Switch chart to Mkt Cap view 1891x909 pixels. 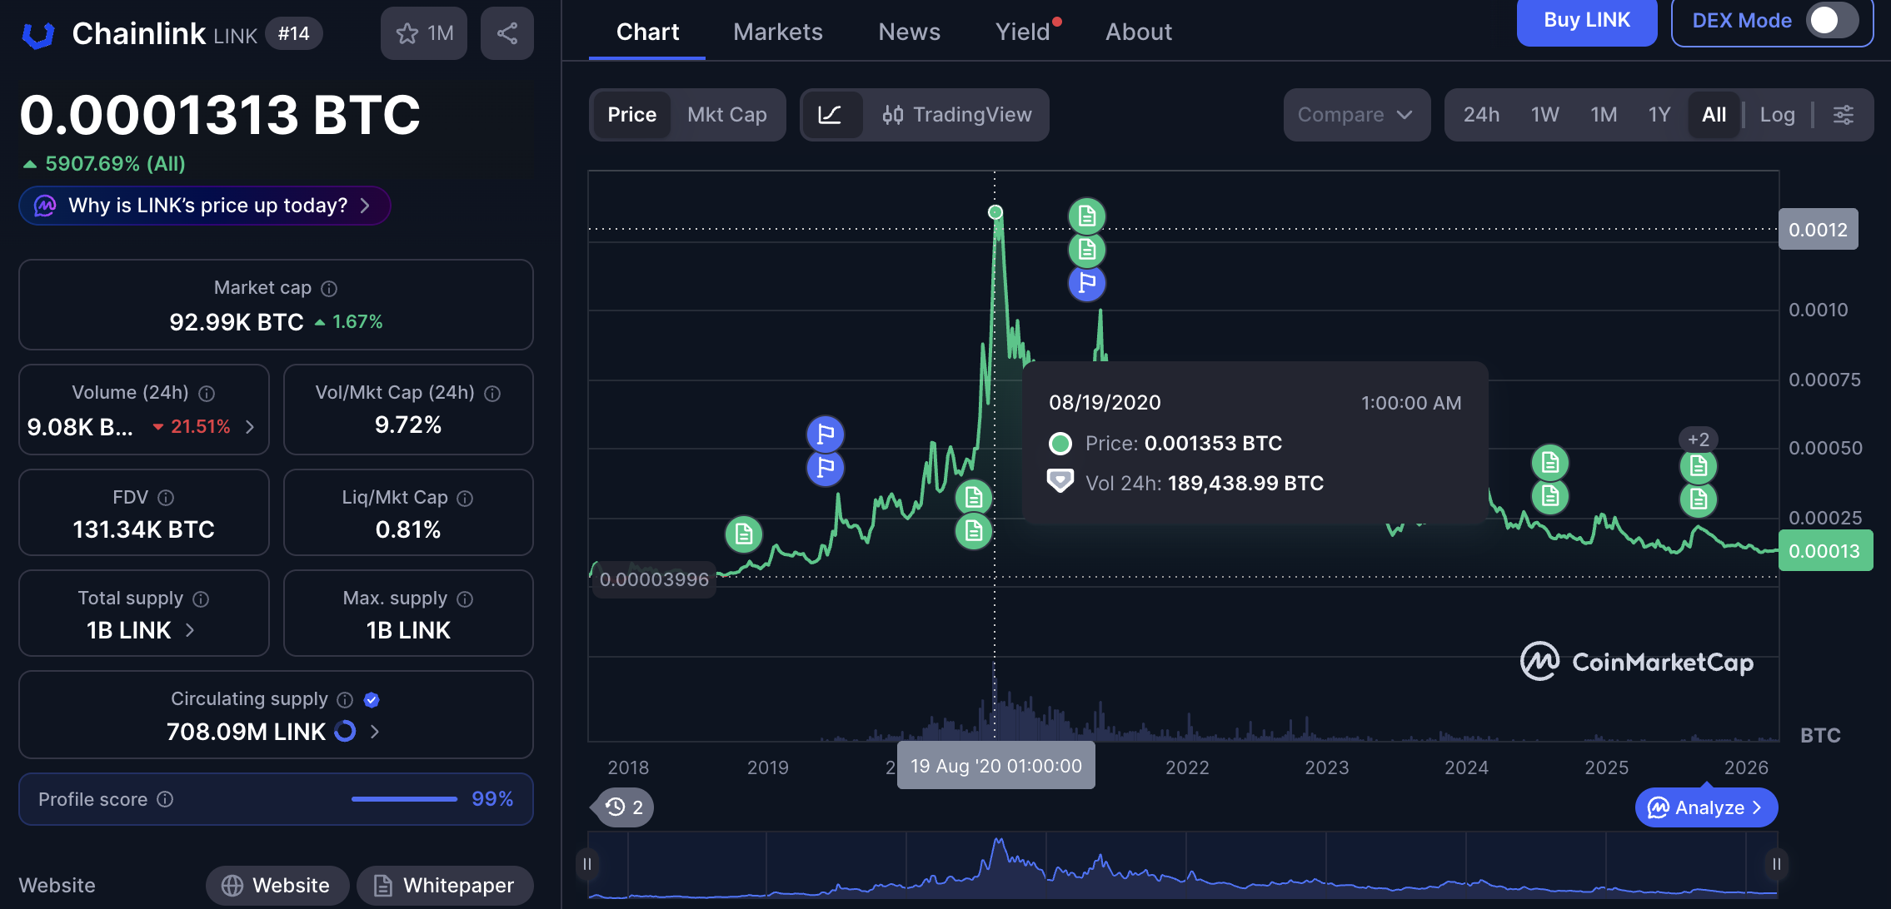726,115
